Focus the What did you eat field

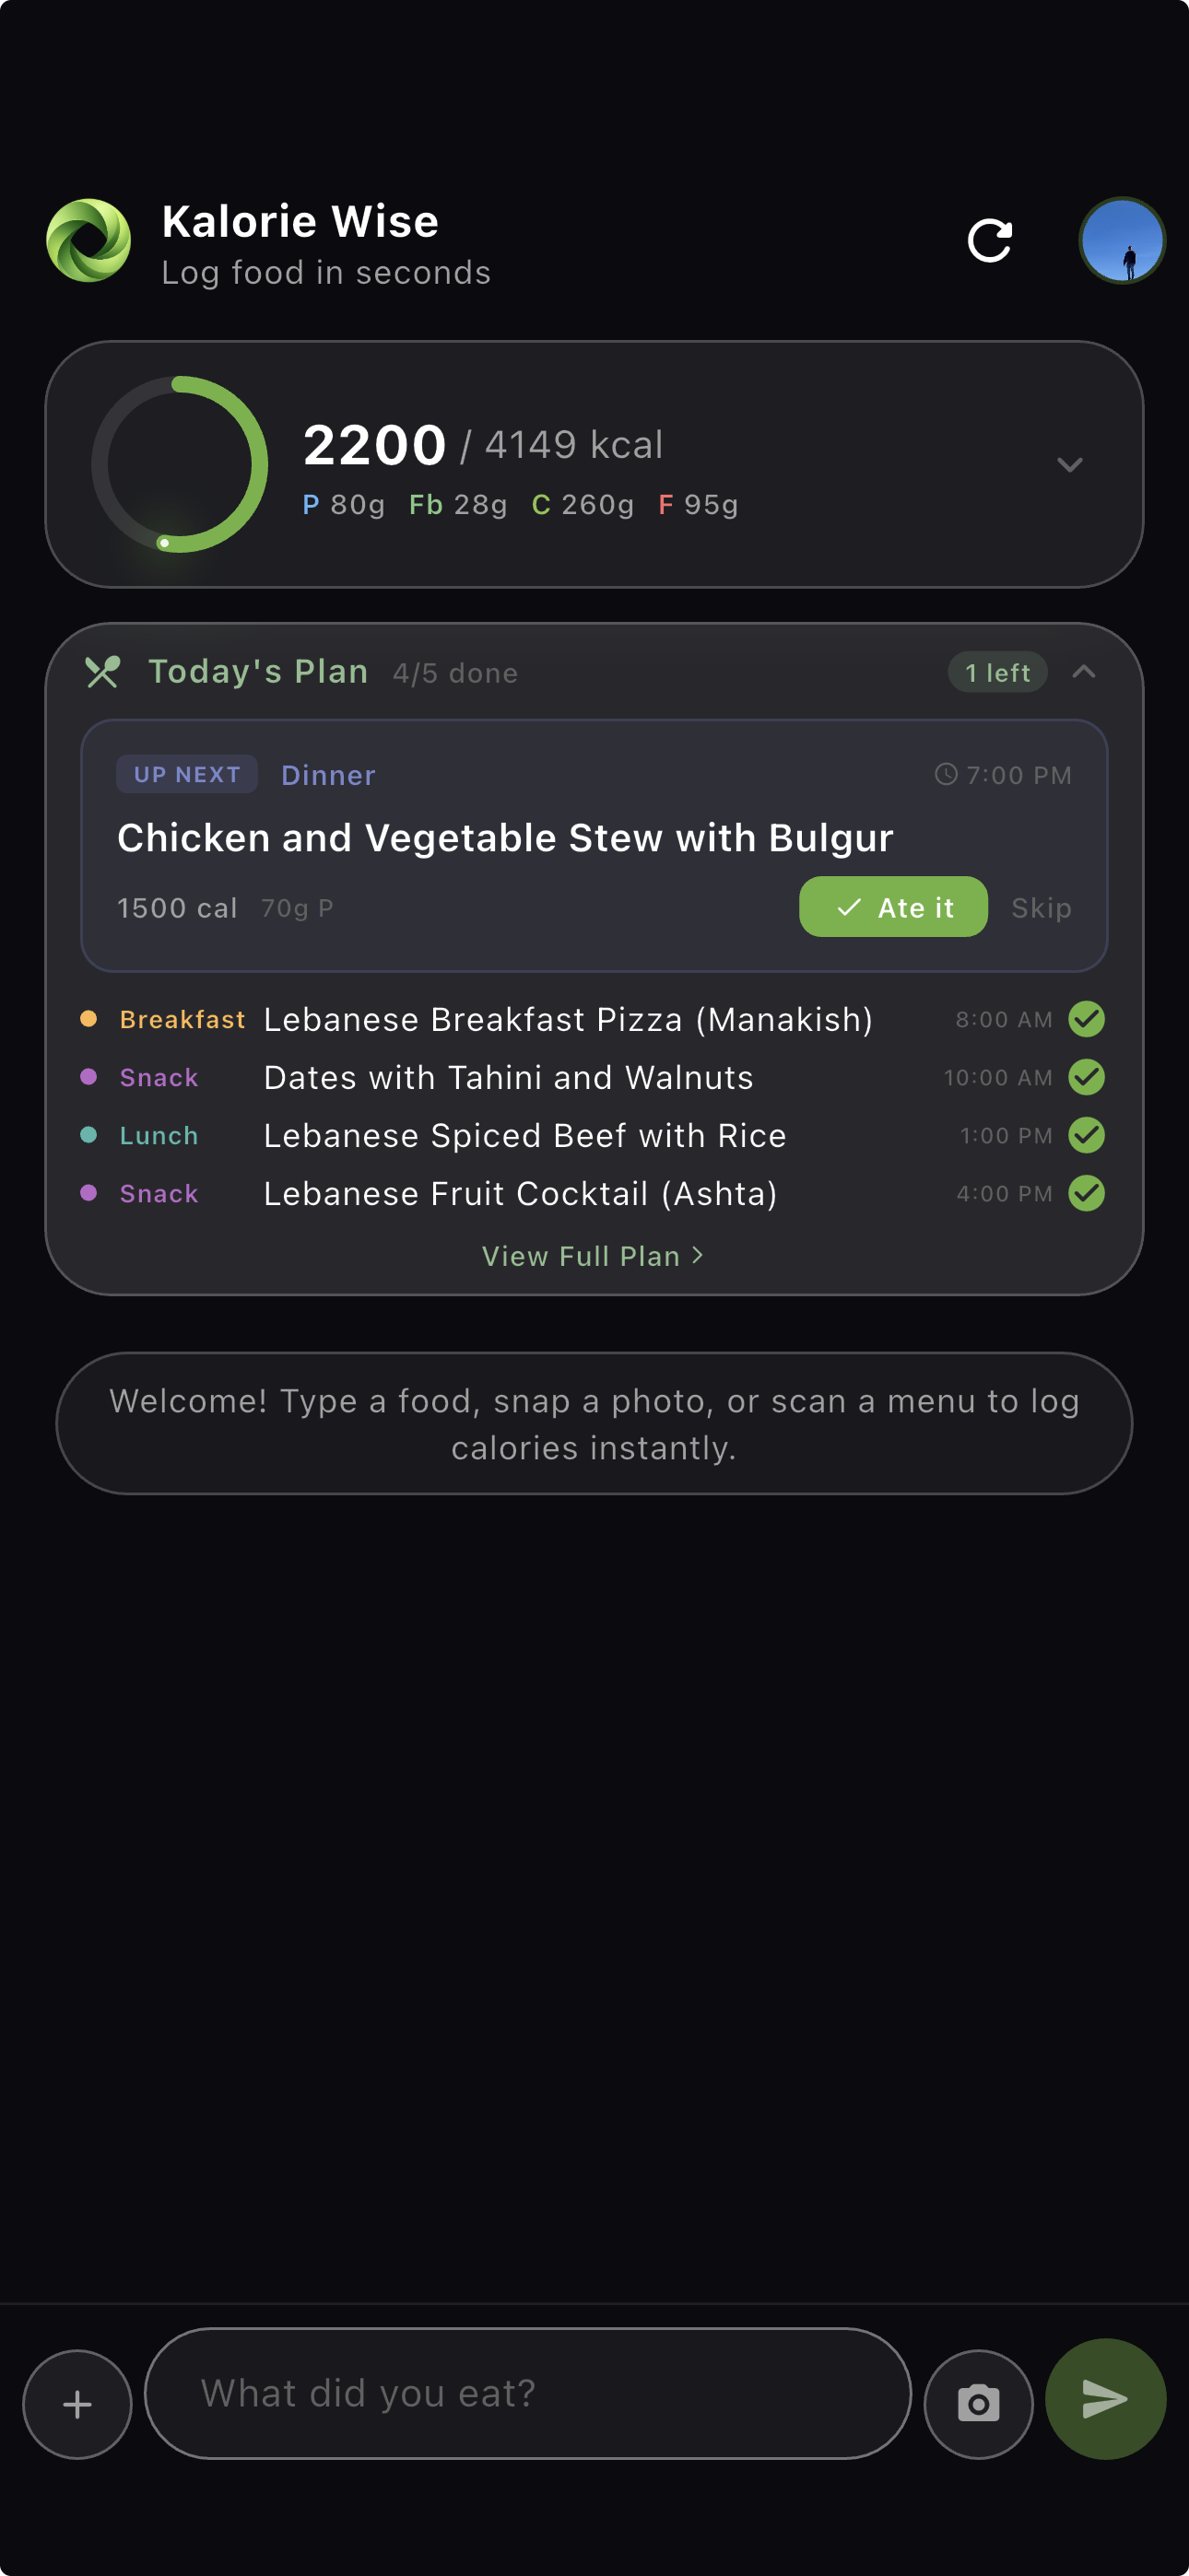coord(527,2393)
